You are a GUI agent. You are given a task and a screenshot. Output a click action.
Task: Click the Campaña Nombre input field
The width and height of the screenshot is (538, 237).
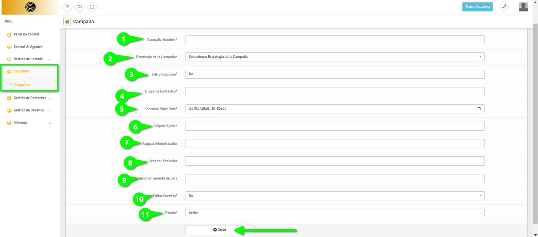[334, 40]
